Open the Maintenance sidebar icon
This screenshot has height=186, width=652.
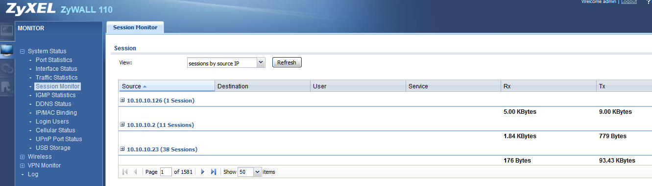tap(7, 87)
